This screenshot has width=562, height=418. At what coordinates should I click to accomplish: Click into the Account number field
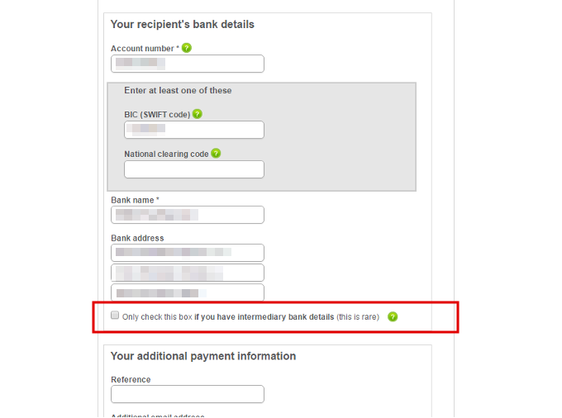188,64
